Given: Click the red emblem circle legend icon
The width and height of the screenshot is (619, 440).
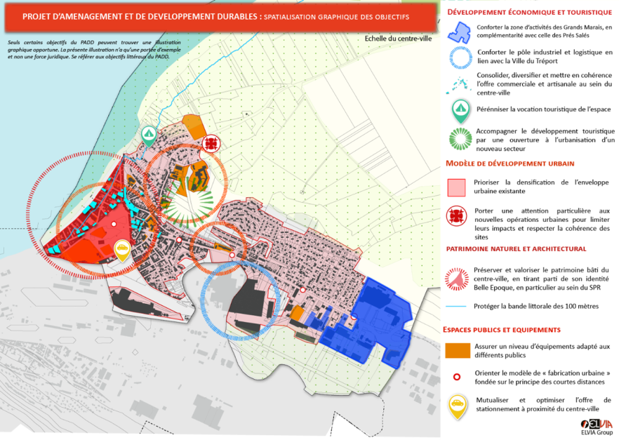Looking at the screenshot, I should pyautogui.click(x=458, y=217).
